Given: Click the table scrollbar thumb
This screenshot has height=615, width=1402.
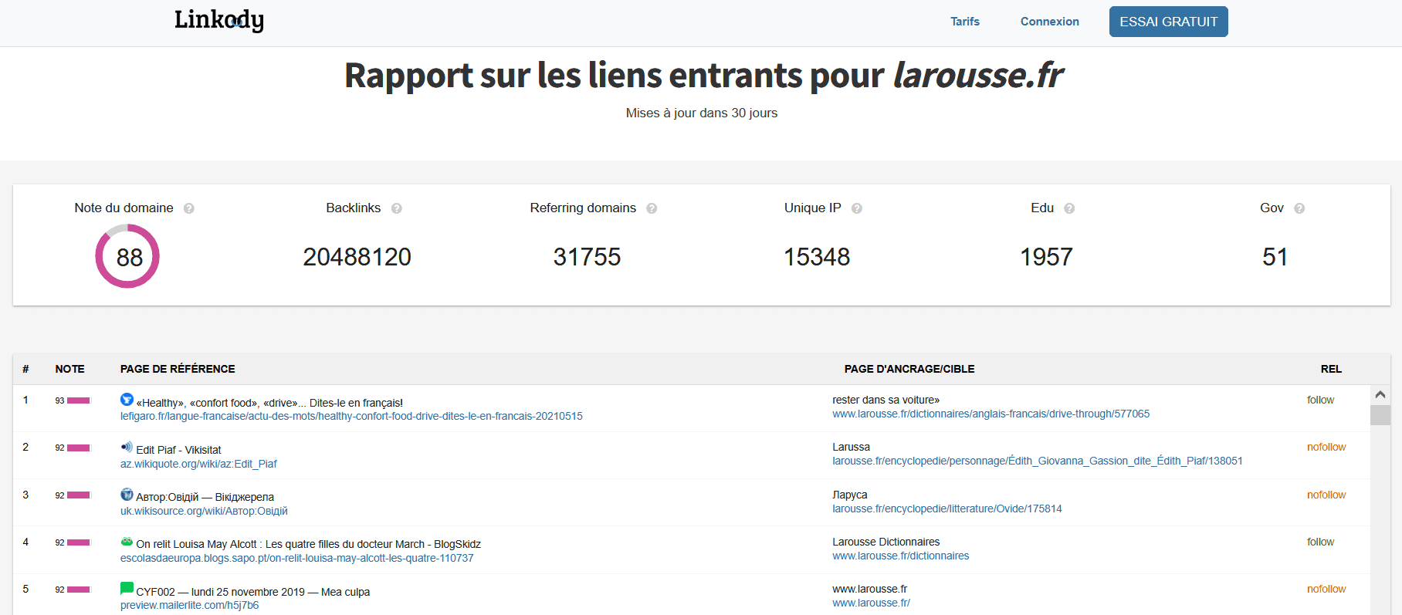Looking at the screenshot, I should pyautogui.click(x=1380, y=415).
